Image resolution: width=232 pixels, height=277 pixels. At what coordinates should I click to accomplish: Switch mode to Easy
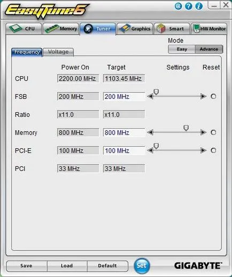tap(182, 49)
